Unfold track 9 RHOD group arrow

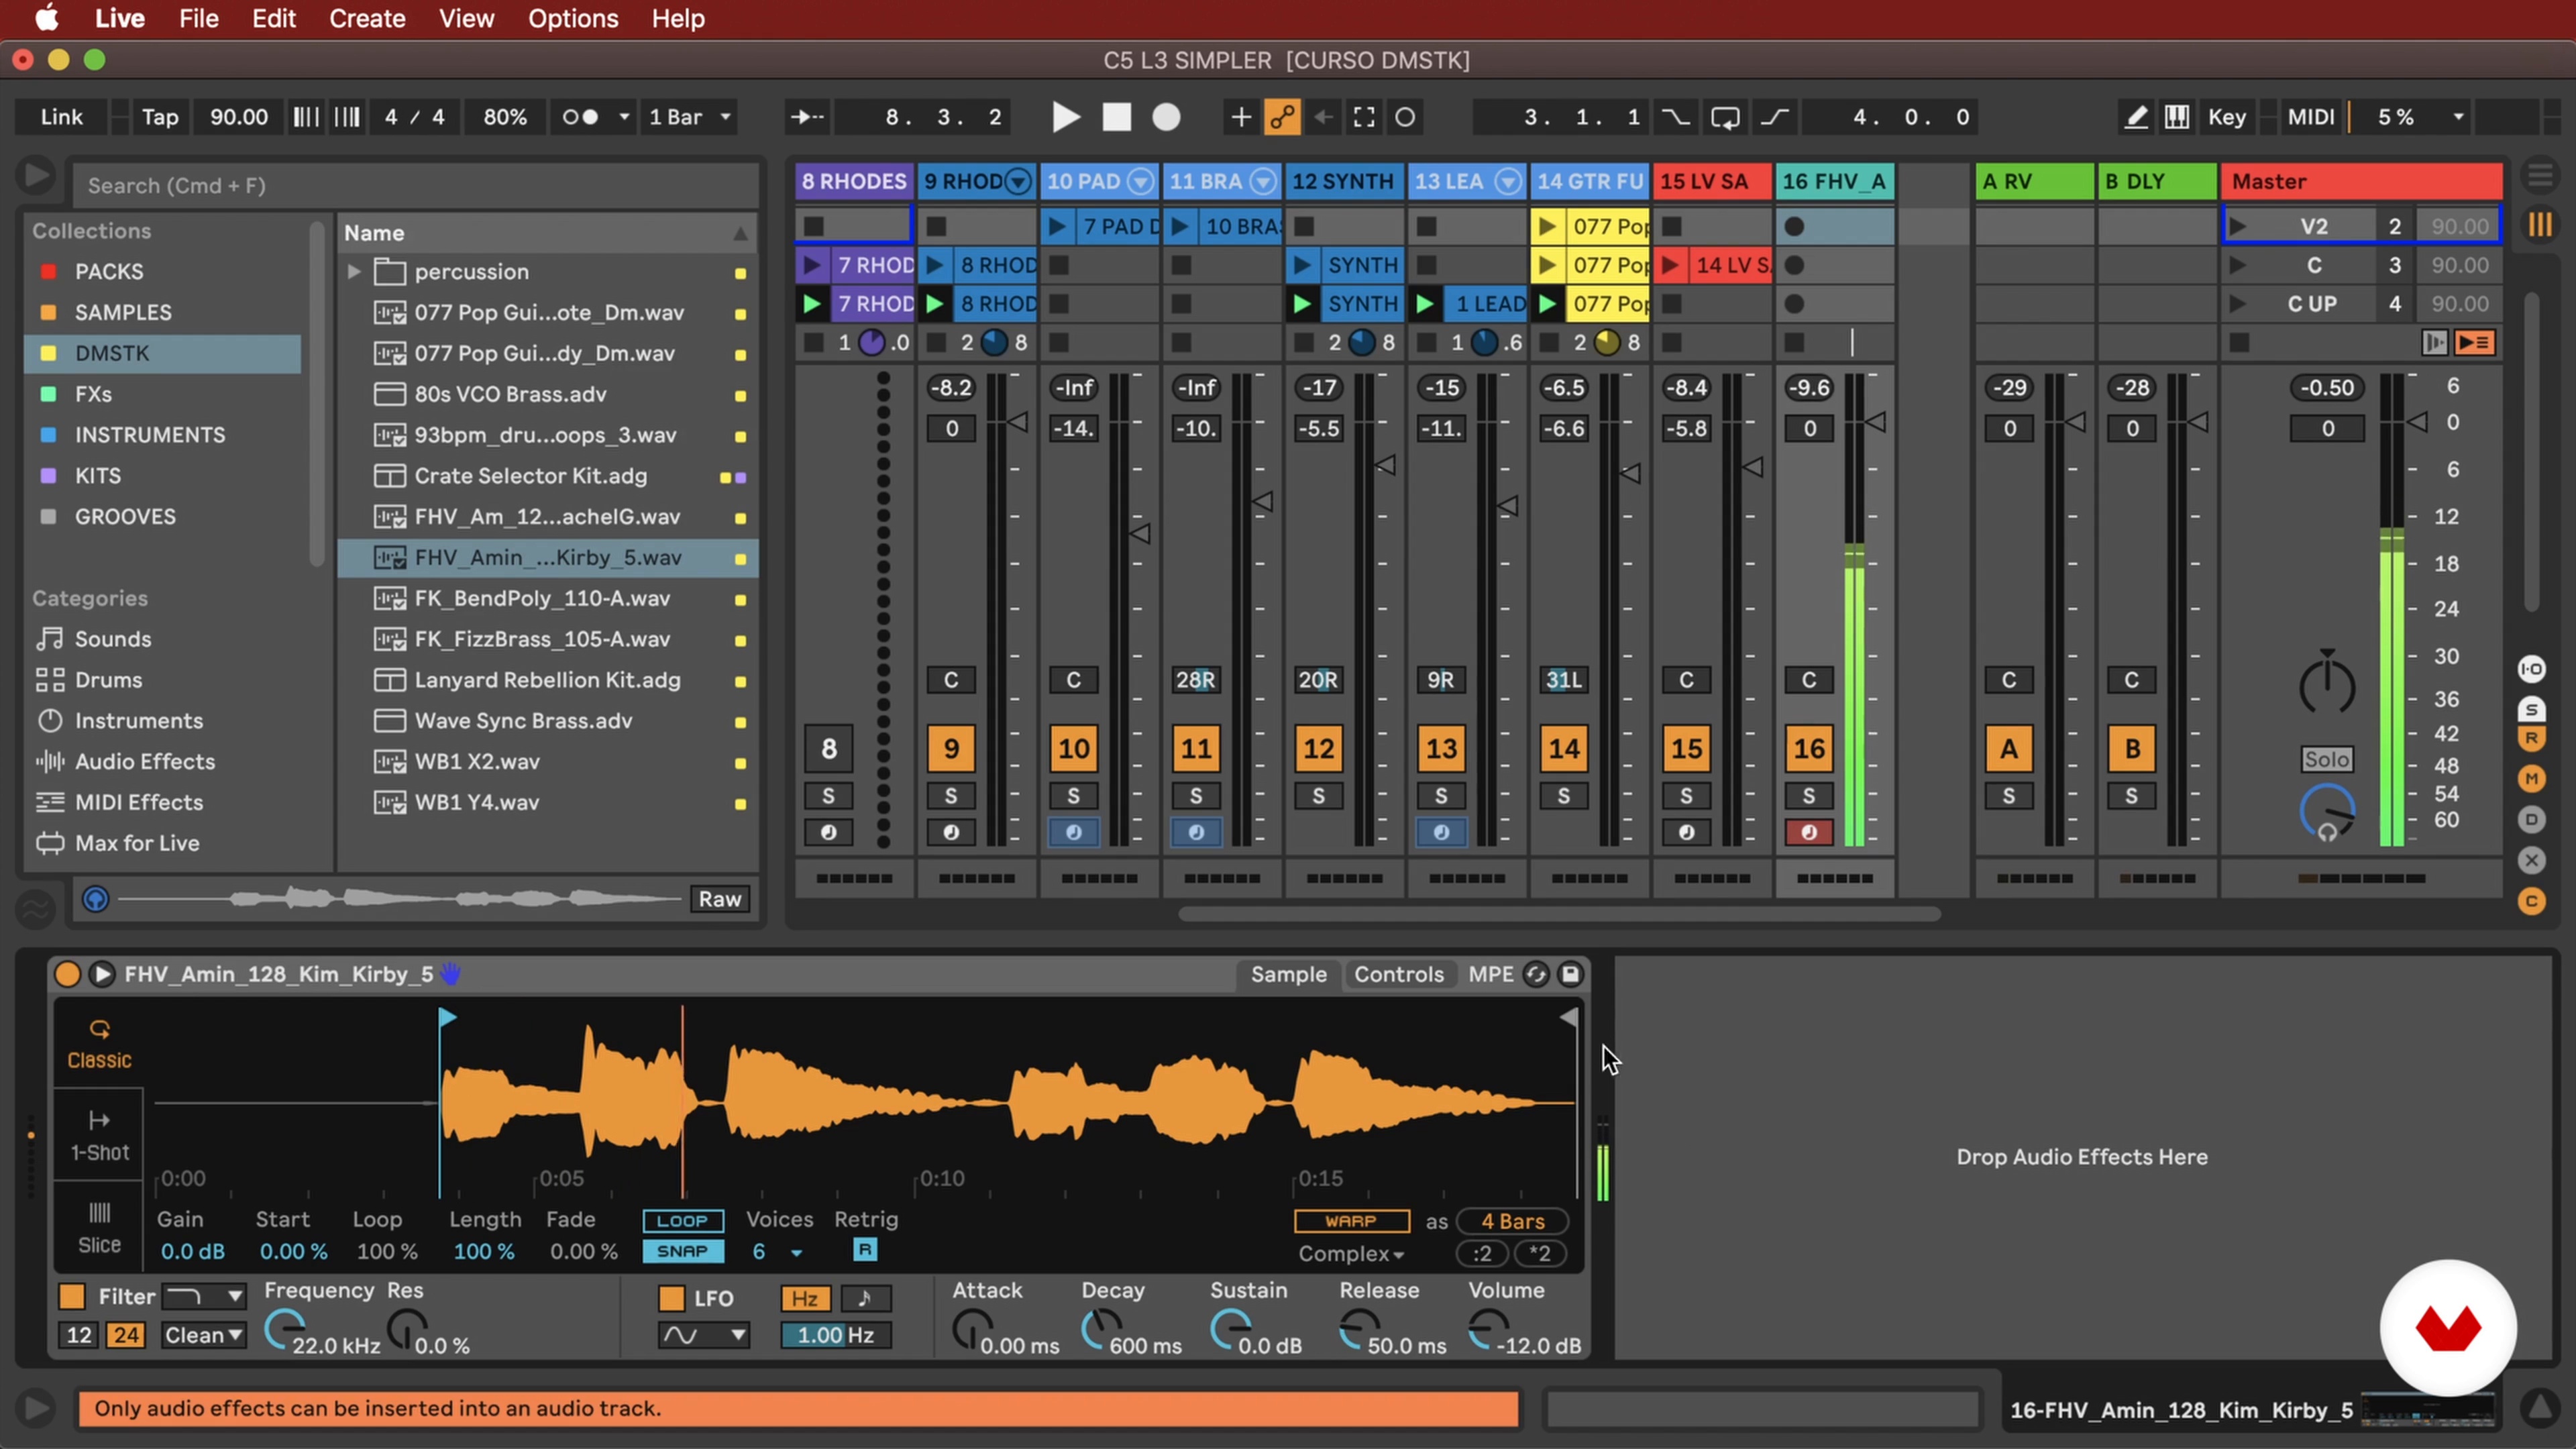coord(1018,181)
